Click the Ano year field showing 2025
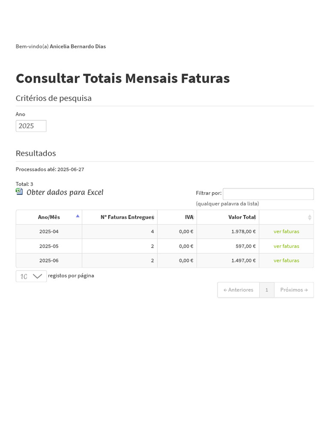 pos(31,126)
